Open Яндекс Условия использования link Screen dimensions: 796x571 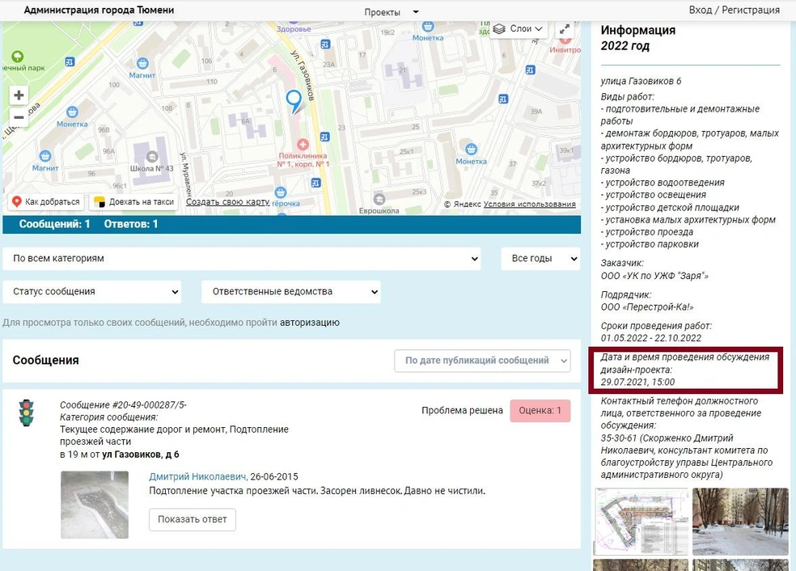coord(530,204)
